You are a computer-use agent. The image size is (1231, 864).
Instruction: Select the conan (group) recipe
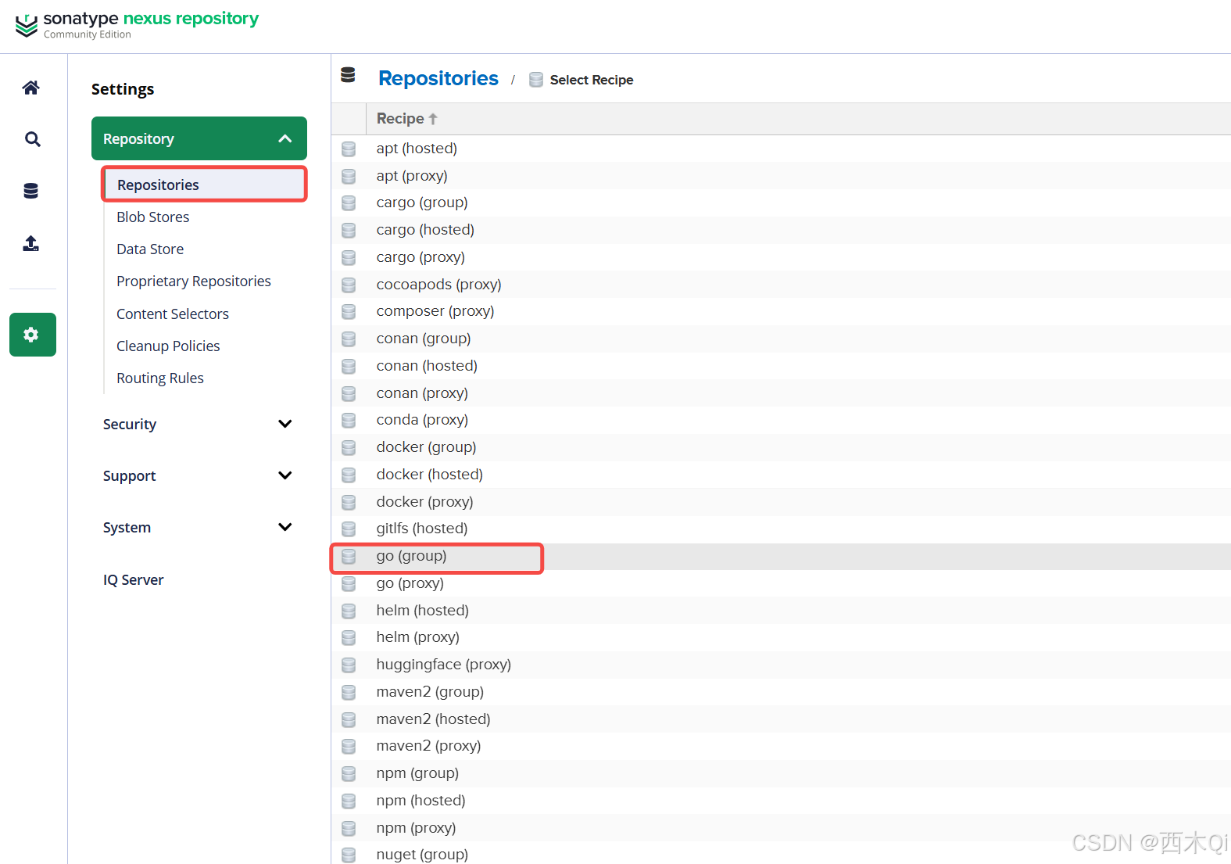tap(424, 339)
